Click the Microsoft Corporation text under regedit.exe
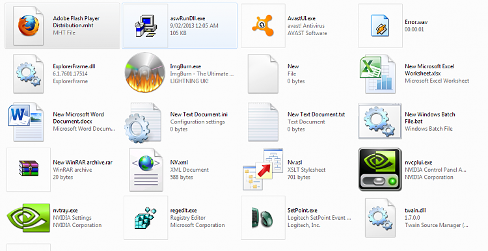The image size is (488, 251). tap(197, 225)
